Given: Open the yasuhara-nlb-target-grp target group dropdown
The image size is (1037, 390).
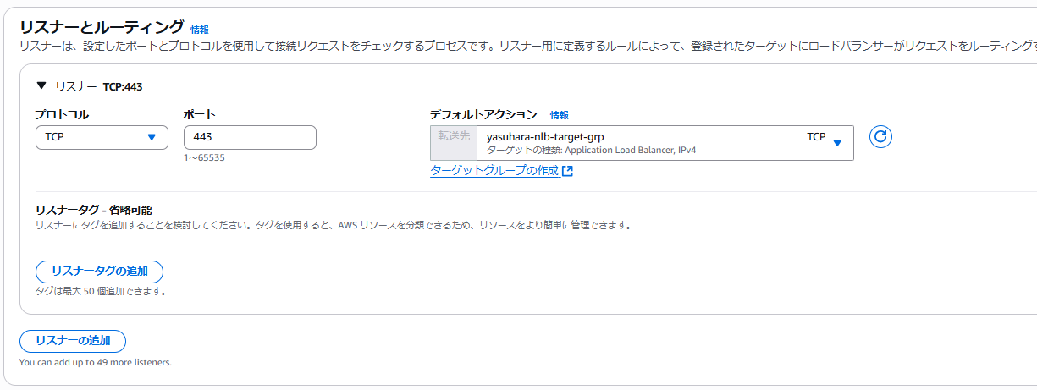Looking at the screenshot, I should click(x=665, y=143).
